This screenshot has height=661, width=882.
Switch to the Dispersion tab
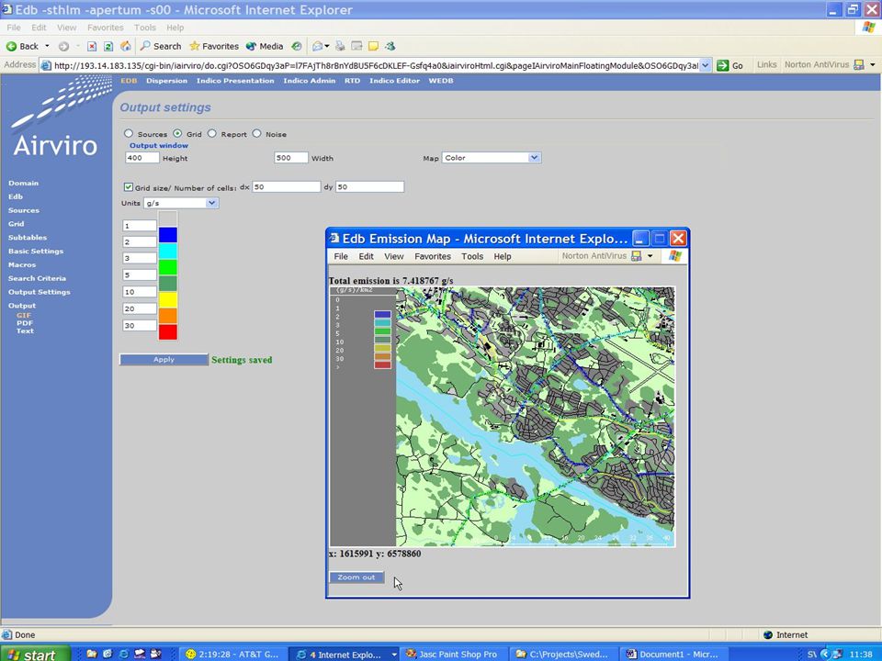tap(166, 81)
